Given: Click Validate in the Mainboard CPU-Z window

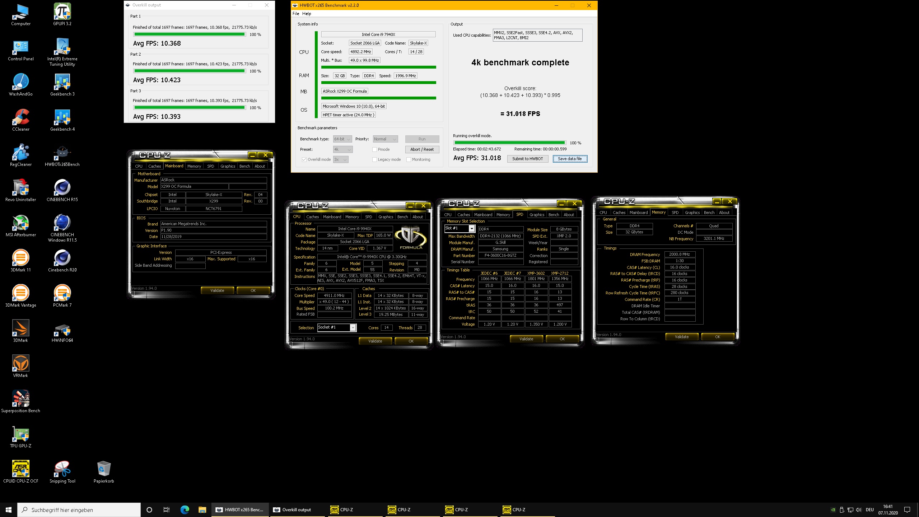Looking at the screenshot, I should click(217, 290).
